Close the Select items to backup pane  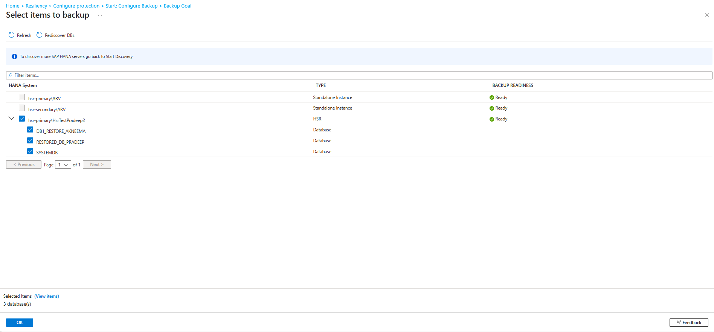click(707, 15)
